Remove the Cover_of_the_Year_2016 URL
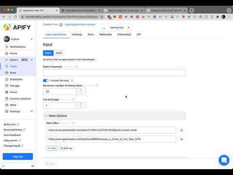Viewport: 233px width, 175px height. [182, 139]
